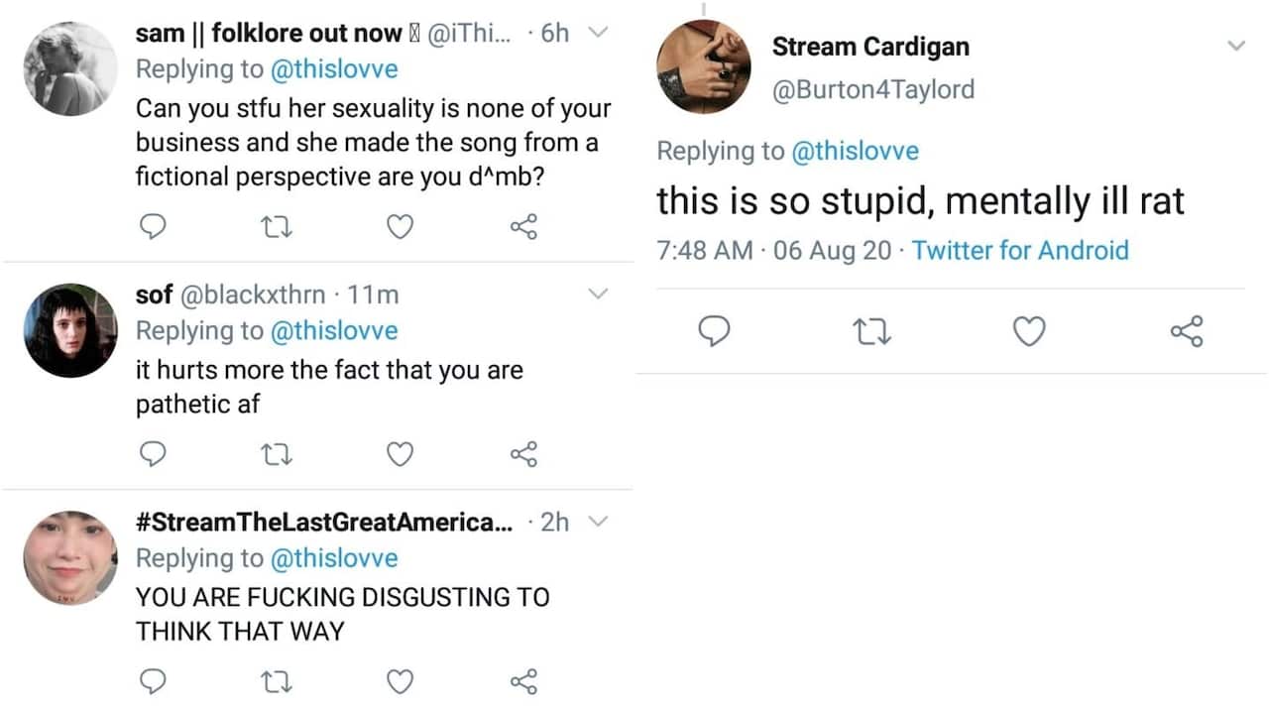Share the #StreamTheLastGreatAmerica tweet

(523, 681)
